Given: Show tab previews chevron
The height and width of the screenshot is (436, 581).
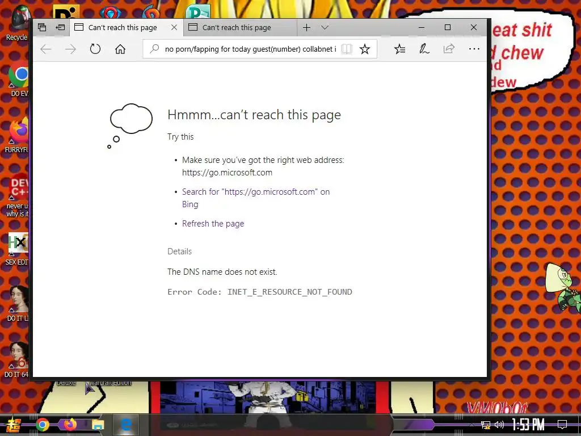Looking at the screenshot, I should [325, 27].
